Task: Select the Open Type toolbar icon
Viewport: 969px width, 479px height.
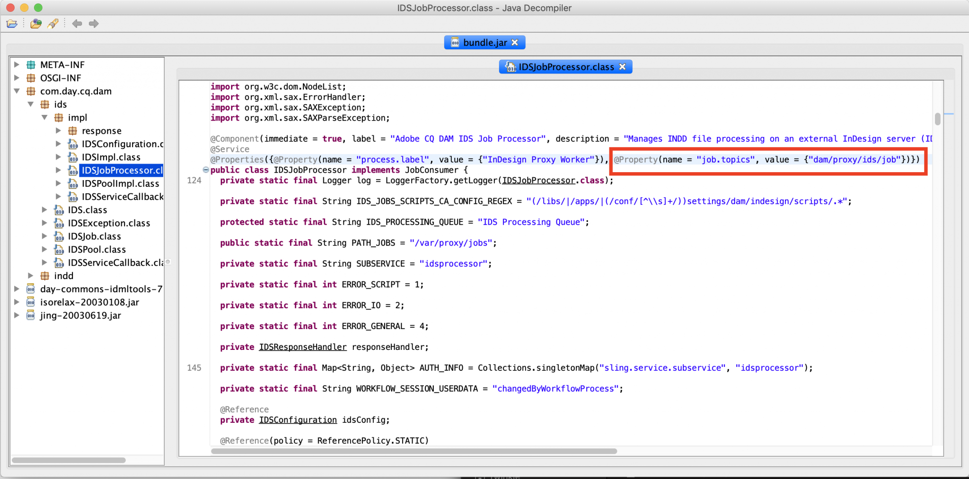Action: point(36,23)
